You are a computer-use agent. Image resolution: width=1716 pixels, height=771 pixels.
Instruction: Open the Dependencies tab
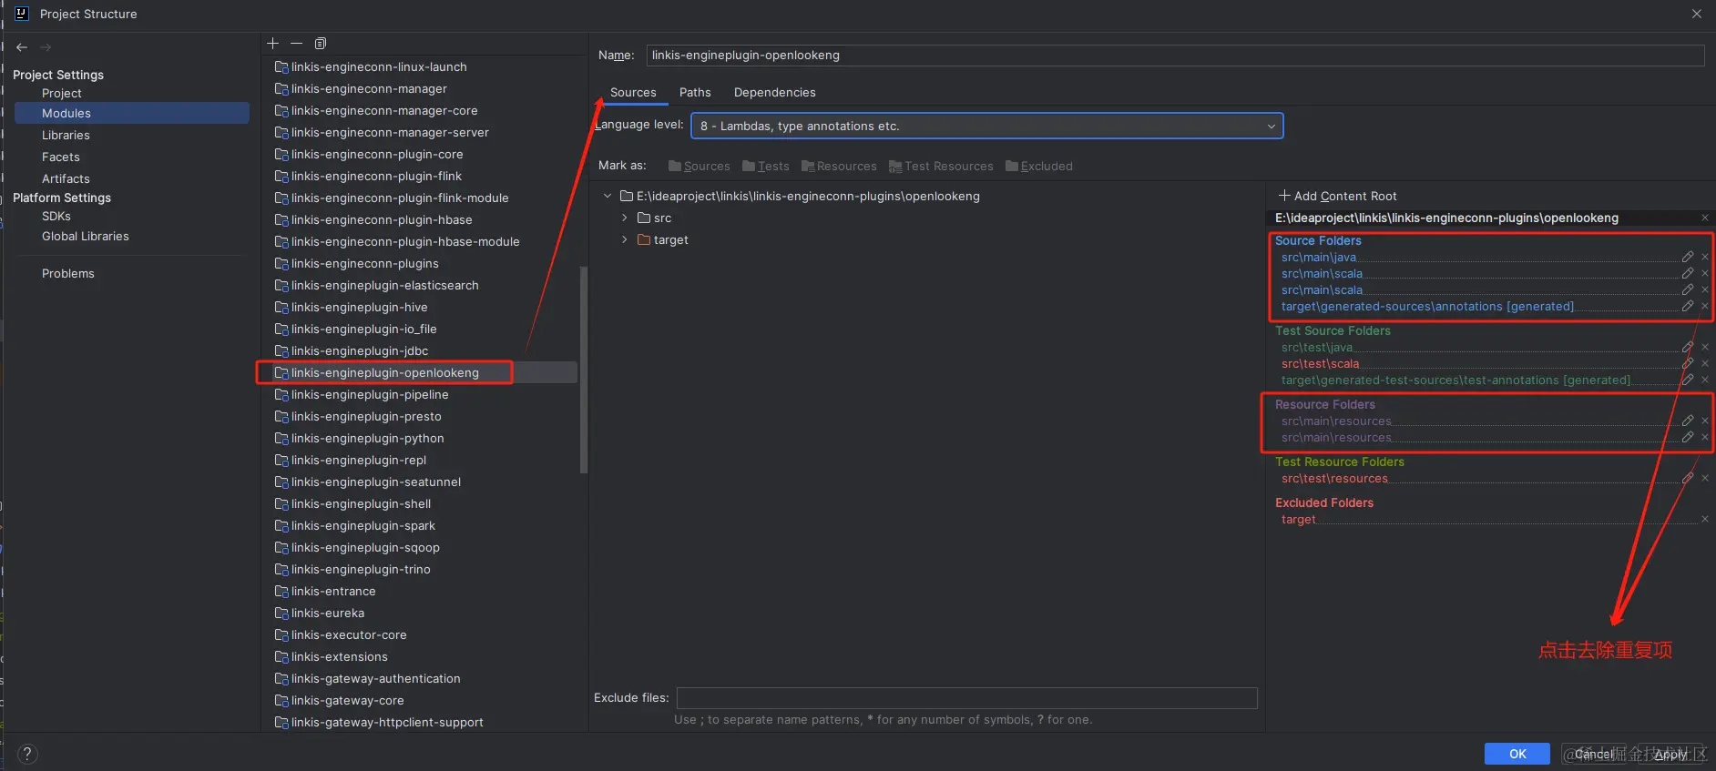(x=775, y=93)
